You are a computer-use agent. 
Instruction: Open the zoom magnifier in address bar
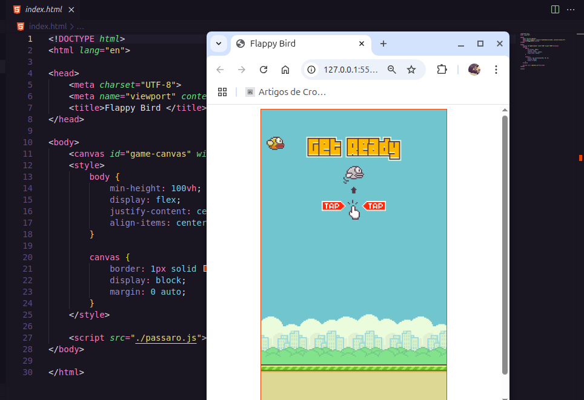tap(392, 70)
